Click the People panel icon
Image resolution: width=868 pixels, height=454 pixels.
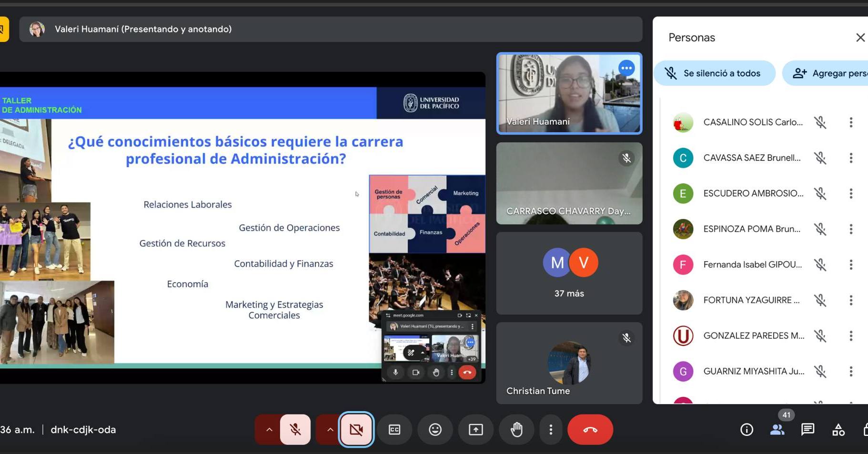pos(777,430)
